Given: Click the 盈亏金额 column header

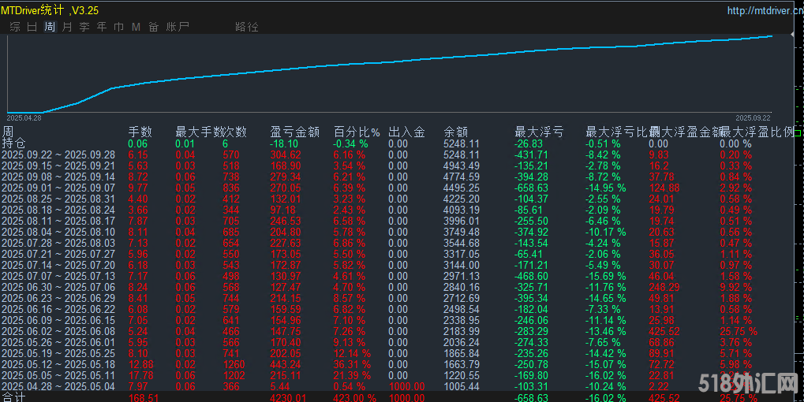Looking at the screenshot, I should pos(294,132).
